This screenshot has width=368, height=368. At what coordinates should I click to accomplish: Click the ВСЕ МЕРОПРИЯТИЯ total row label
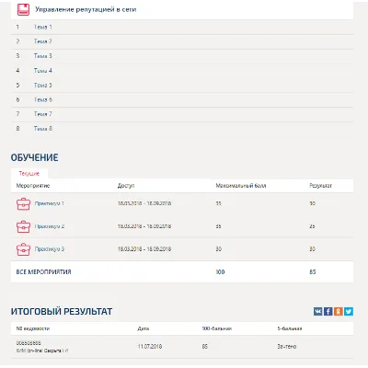pyautogui.click(x=43, y=272)
